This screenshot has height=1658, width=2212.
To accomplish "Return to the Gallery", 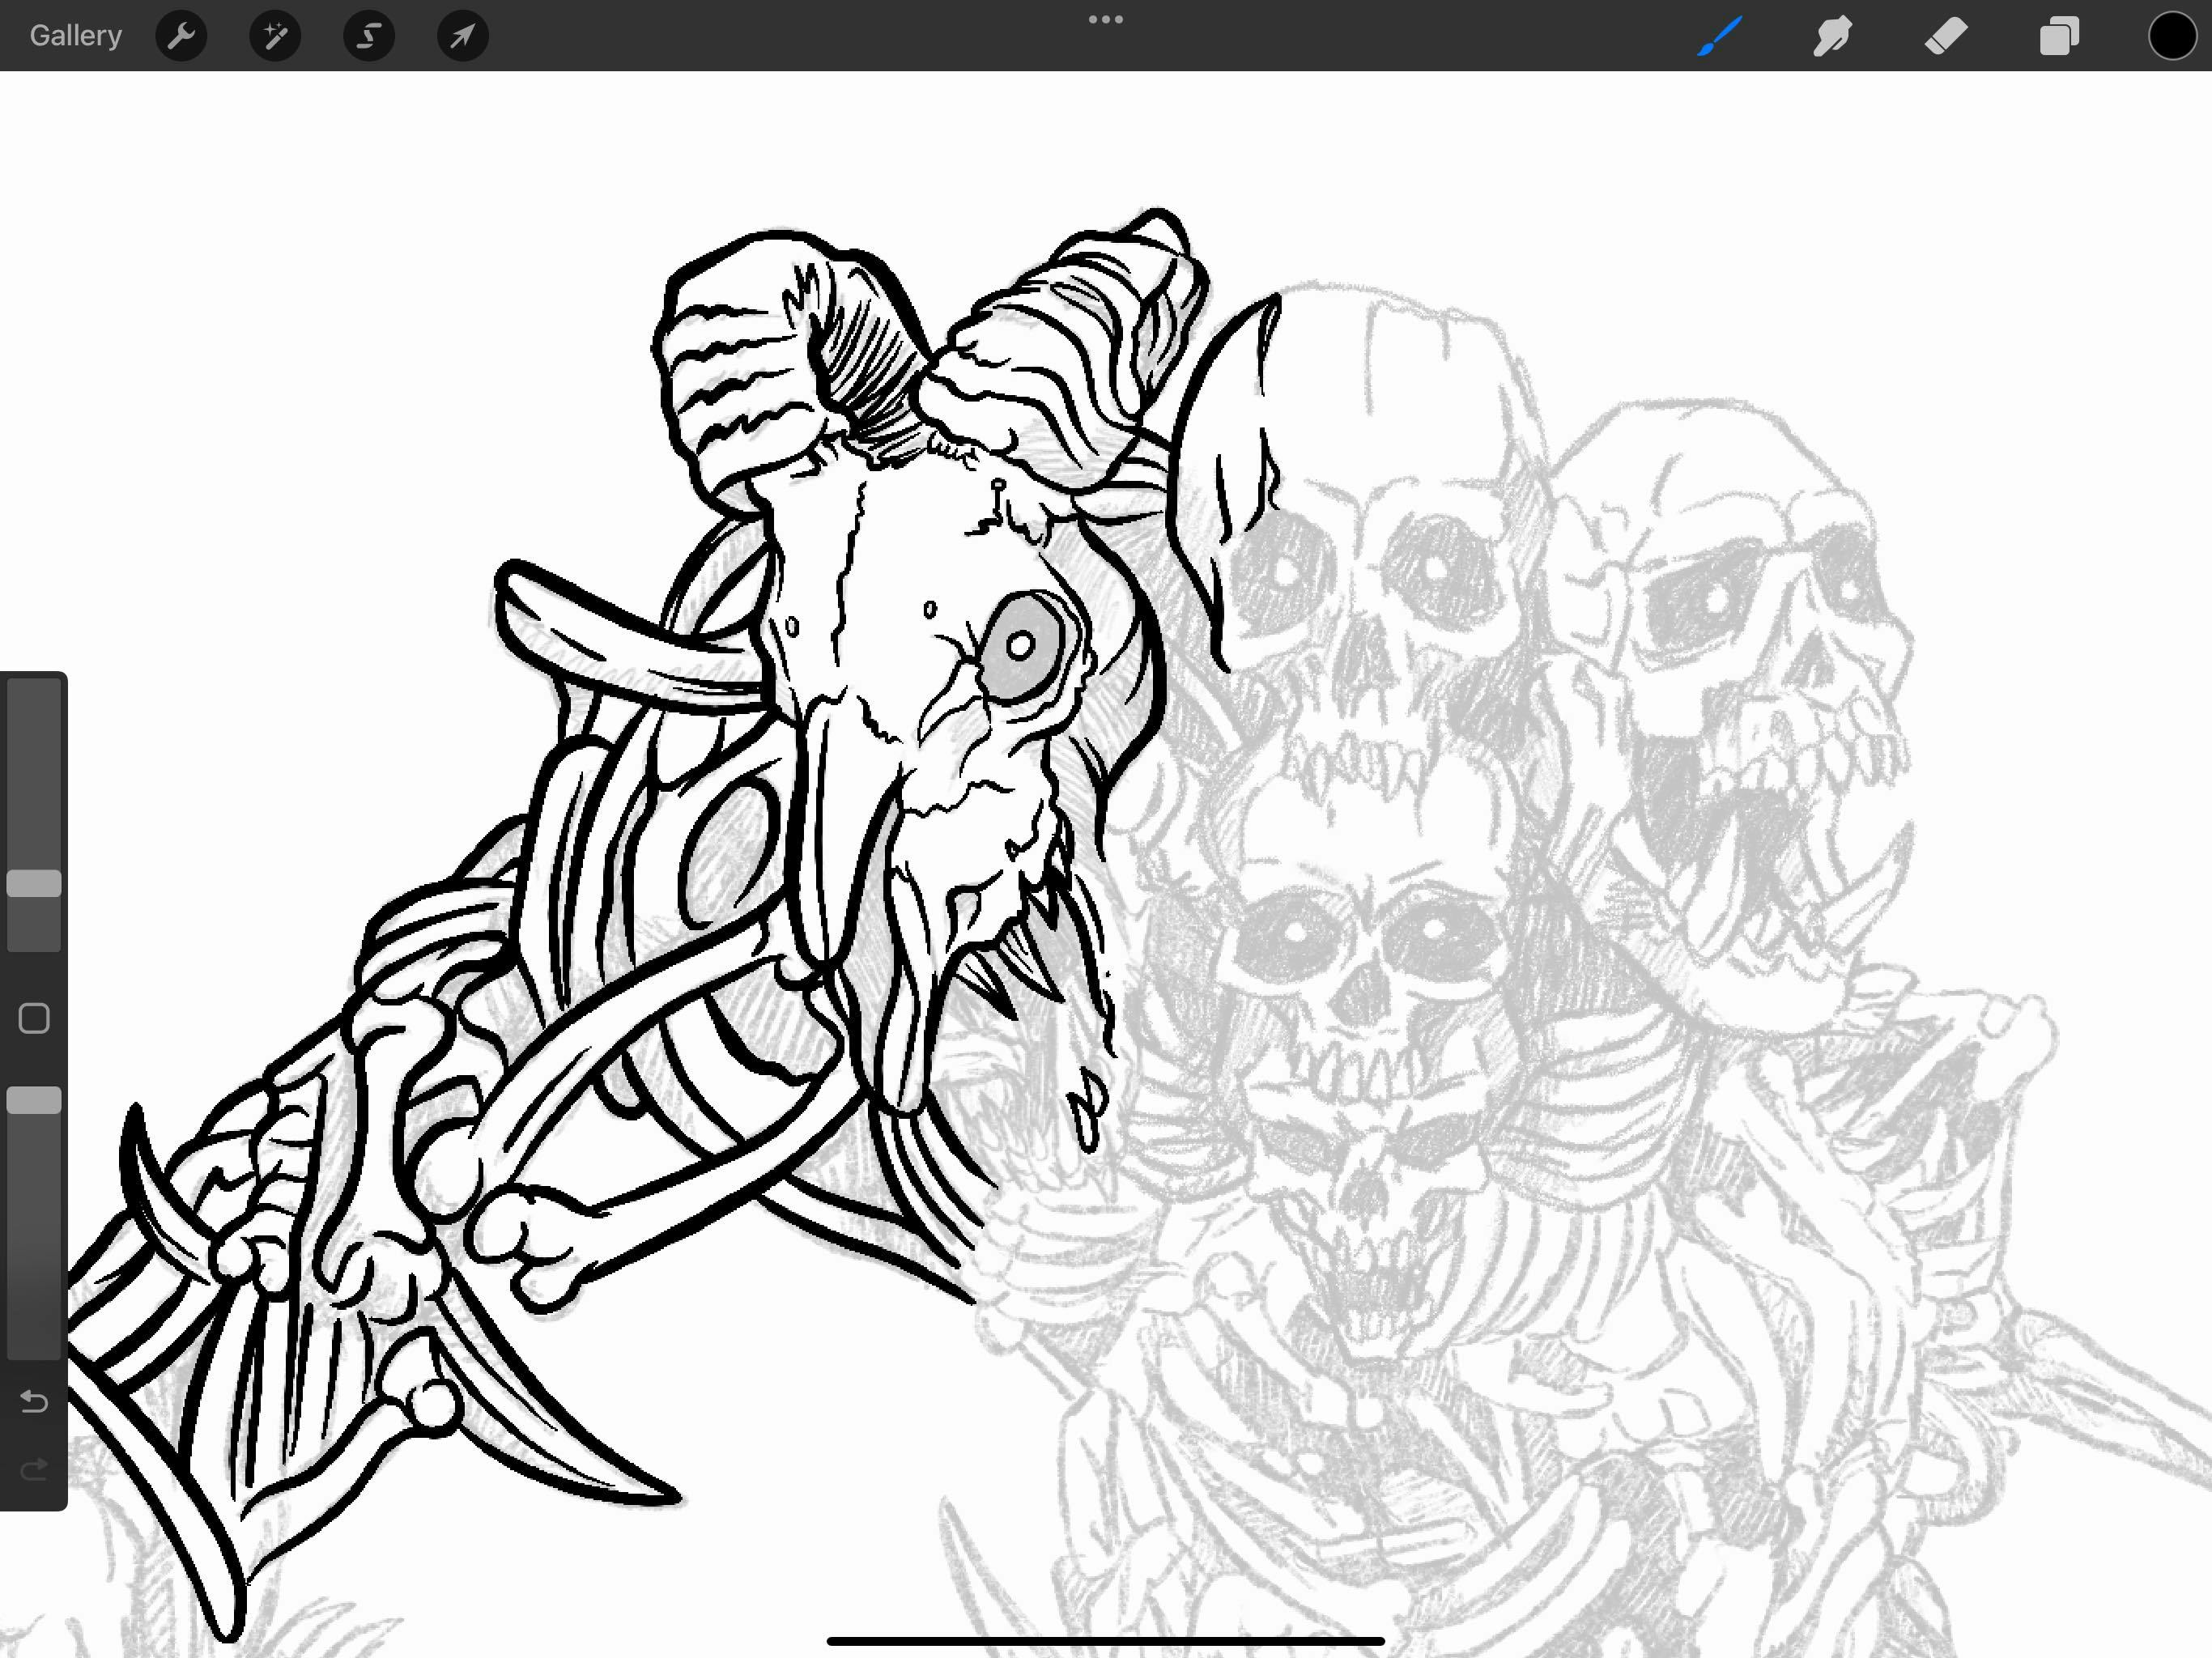I will [x=76, y=36].
